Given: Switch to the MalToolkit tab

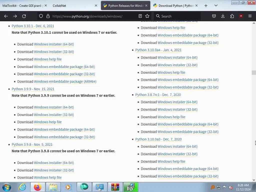Looking at the screenshot, I should point(22,5).
